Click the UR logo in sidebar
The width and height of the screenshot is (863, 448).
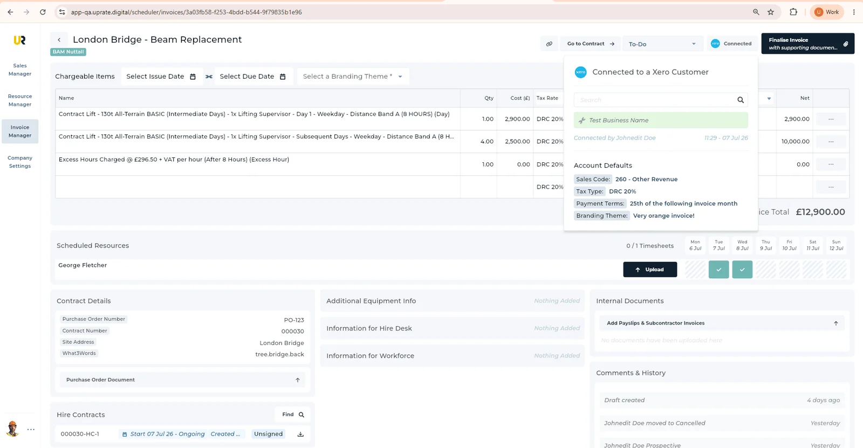pos(19,40)
